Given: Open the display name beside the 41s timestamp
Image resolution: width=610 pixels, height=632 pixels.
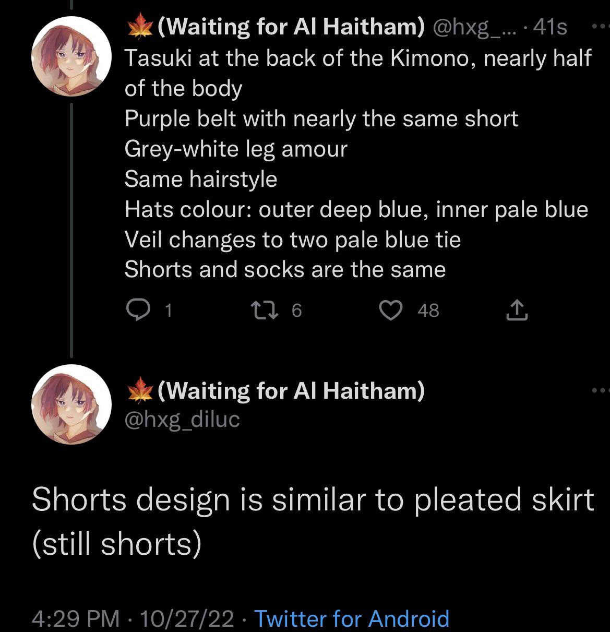Looking at the screenshot, I should click(290, 27).
